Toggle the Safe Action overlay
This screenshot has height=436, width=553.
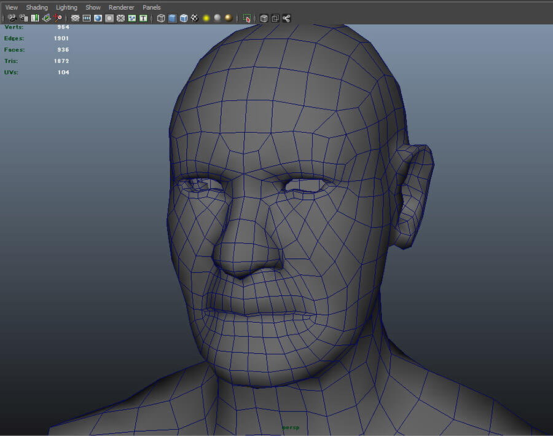pyautogui.click(x=132, y=18)
